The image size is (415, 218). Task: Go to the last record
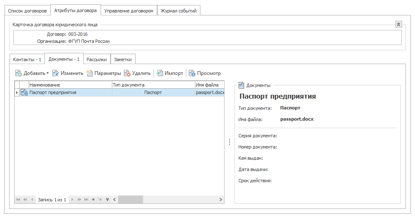86,199
